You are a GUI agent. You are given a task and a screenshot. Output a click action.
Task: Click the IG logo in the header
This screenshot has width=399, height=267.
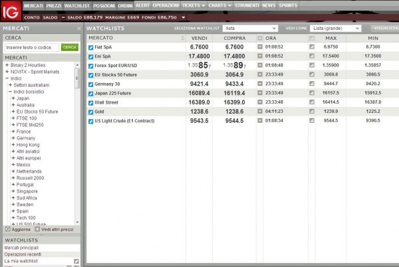click(10, 11)
